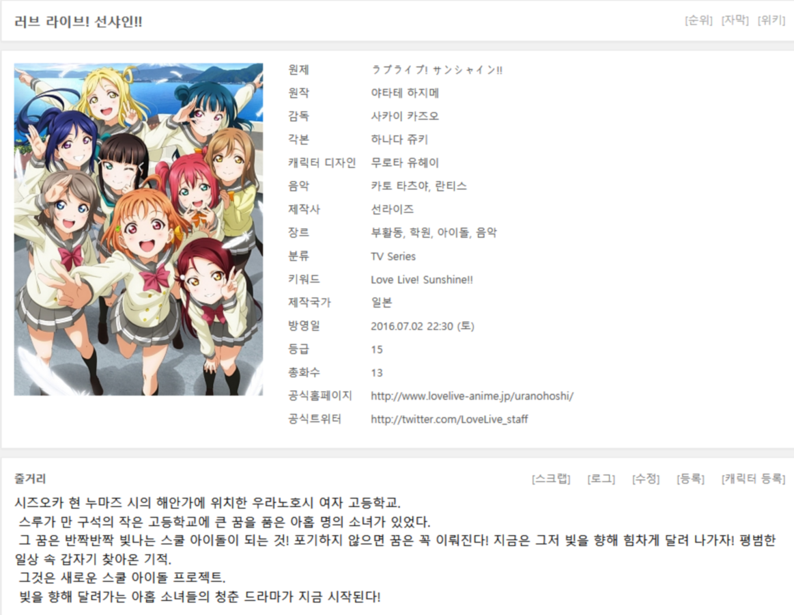This screenshot has height=615, width=794.
Task: Click the anime poster image
Action: tap(138, 229)
